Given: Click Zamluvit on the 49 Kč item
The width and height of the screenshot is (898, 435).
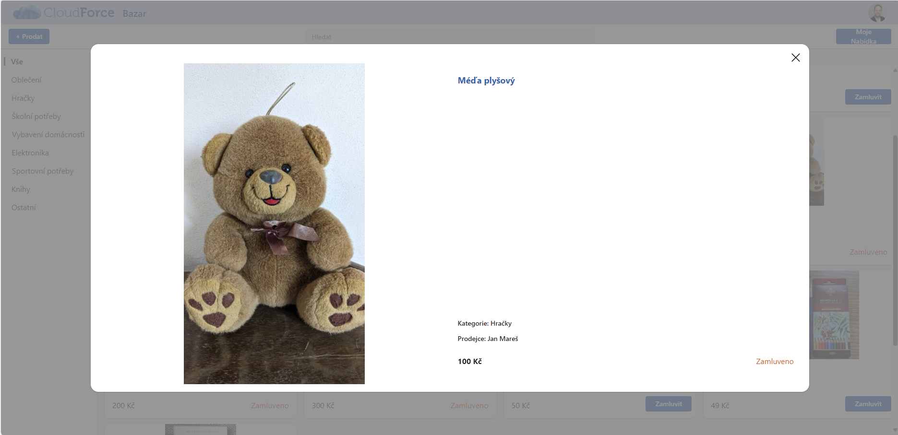Looking at the screenshot, I should pos(868,404).
